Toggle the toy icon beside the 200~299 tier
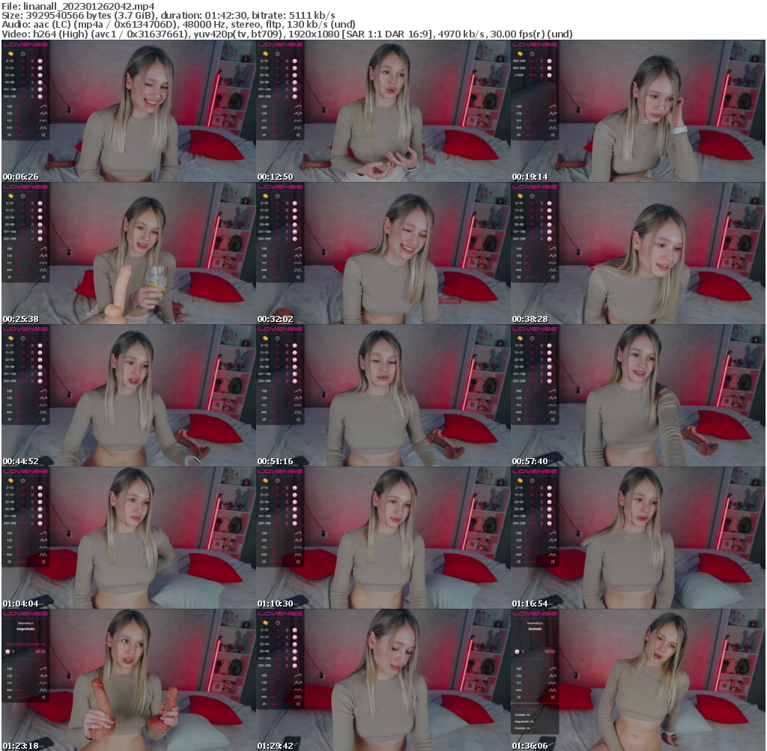The image size is (767, 751). pos(40,97)
